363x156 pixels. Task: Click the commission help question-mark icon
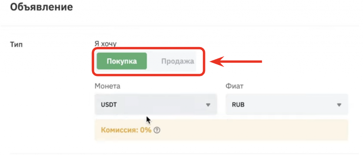point(158,130)
